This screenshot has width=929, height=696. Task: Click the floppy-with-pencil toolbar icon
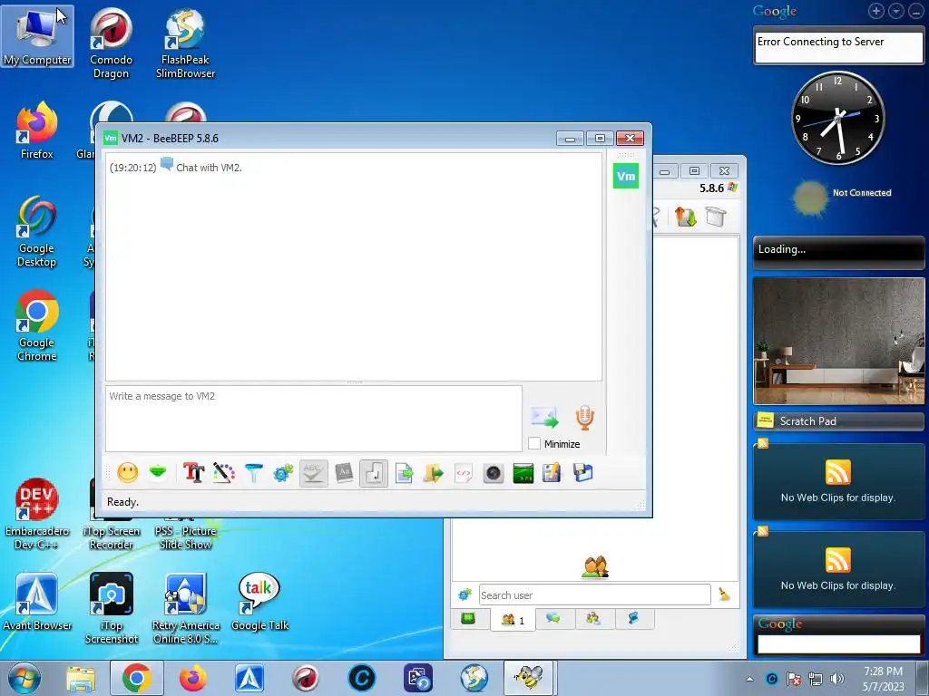point(553,473)
